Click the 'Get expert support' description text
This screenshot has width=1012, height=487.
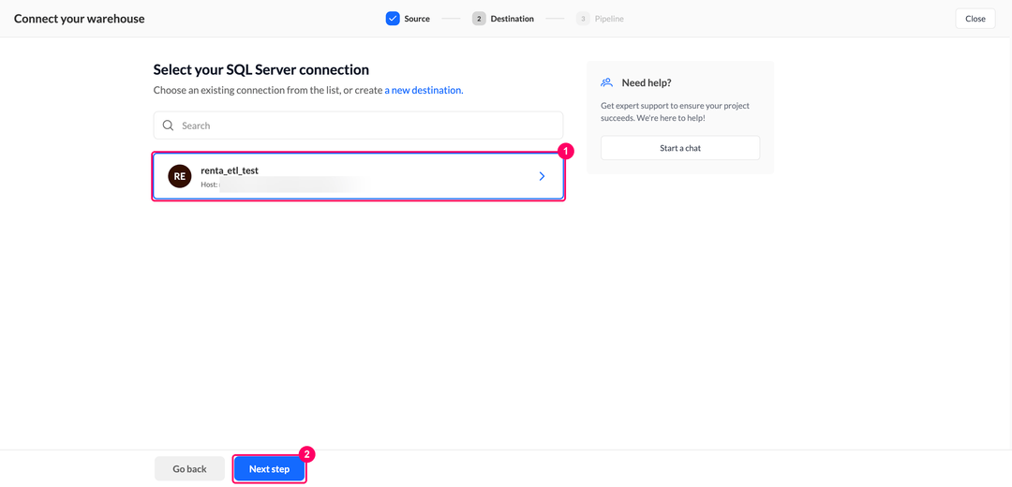(675, 112)
